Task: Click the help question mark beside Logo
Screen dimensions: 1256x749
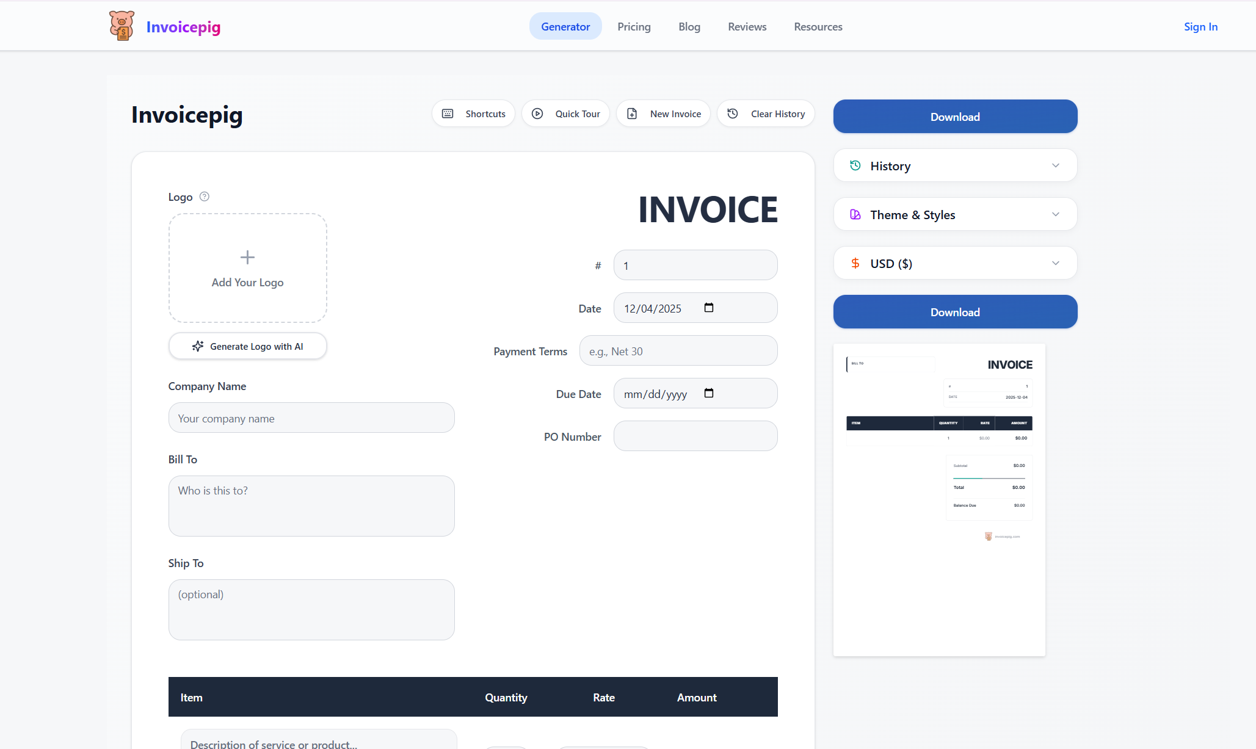Action: (x=205, y=197)
